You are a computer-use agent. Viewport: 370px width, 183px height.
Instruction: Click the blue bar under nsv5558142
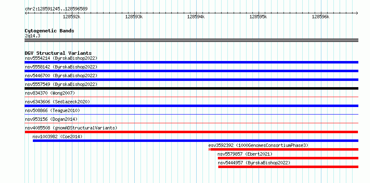pyautogui.click(x=191, y=71)
